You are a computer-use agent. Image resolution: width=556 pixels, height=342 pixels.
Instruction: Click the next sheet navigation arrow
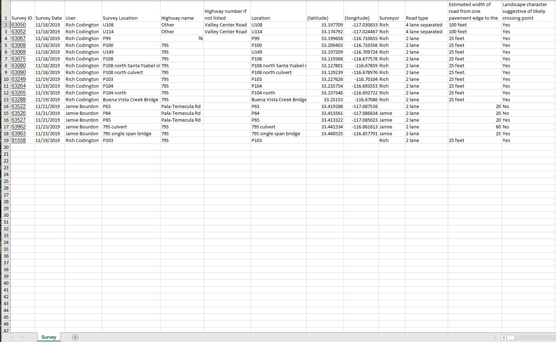(22, 337)
